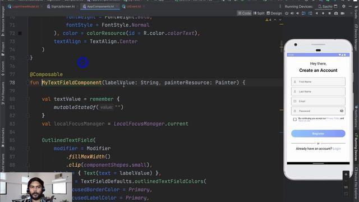Click the emulator Overview square button
This screenshot has width=359, height=202.
pos(329,13)
